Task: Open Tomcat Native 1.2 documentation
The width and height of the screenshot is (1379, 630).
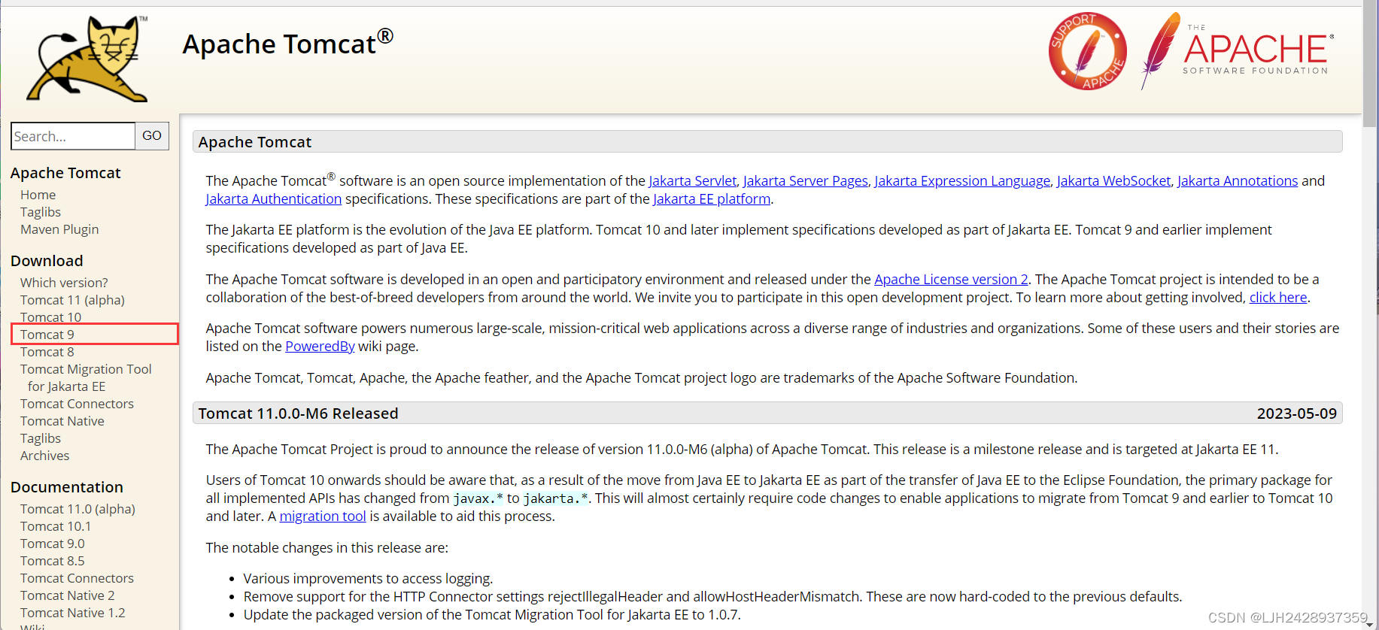Action: click(73, 613)
